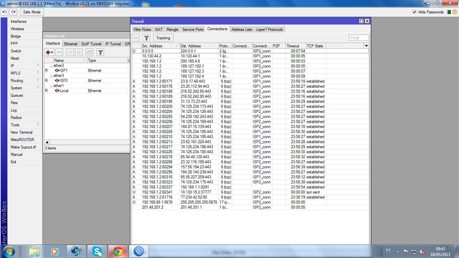Sort Interface List by Name column

click(x=69, y=60)
